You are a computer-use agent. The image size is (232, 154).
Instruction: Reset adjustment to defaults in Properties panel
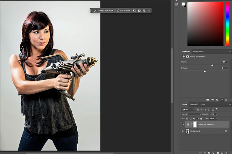pyautogui.click(x=217, y=100)
